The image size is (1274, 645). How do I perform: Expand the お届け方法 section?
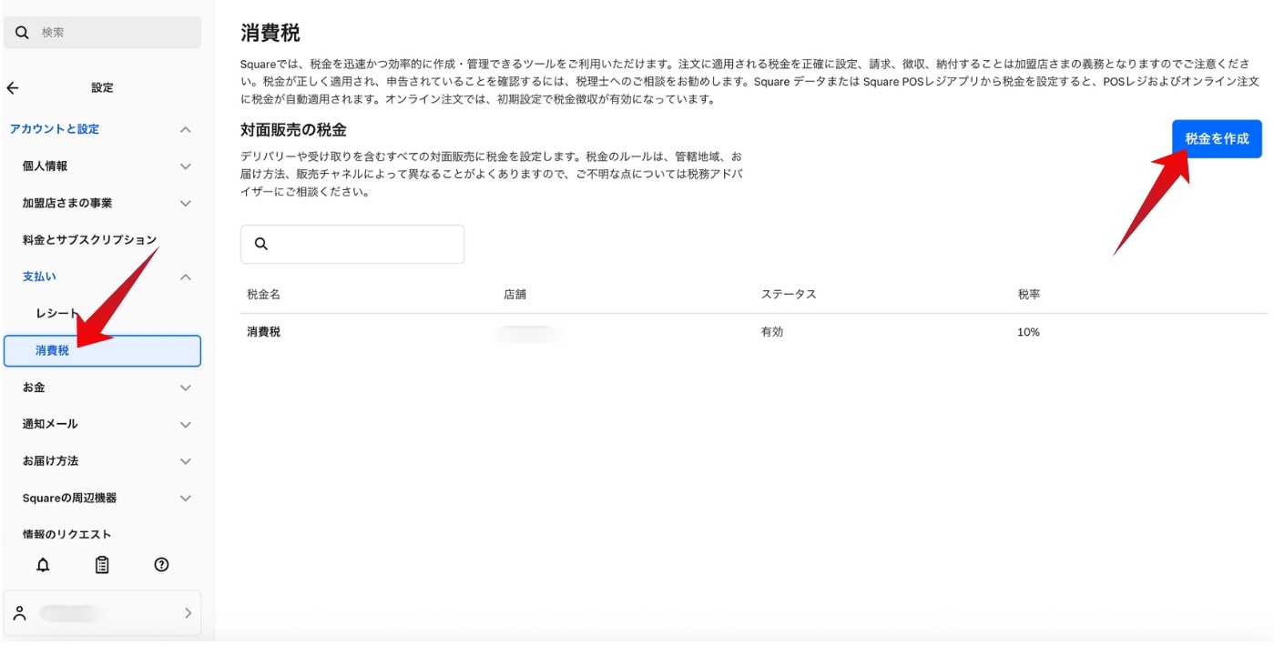tap(186, 461)
